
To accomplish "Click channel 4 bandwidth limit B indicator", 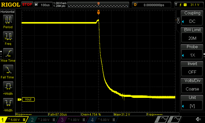I will coord(114,120).
